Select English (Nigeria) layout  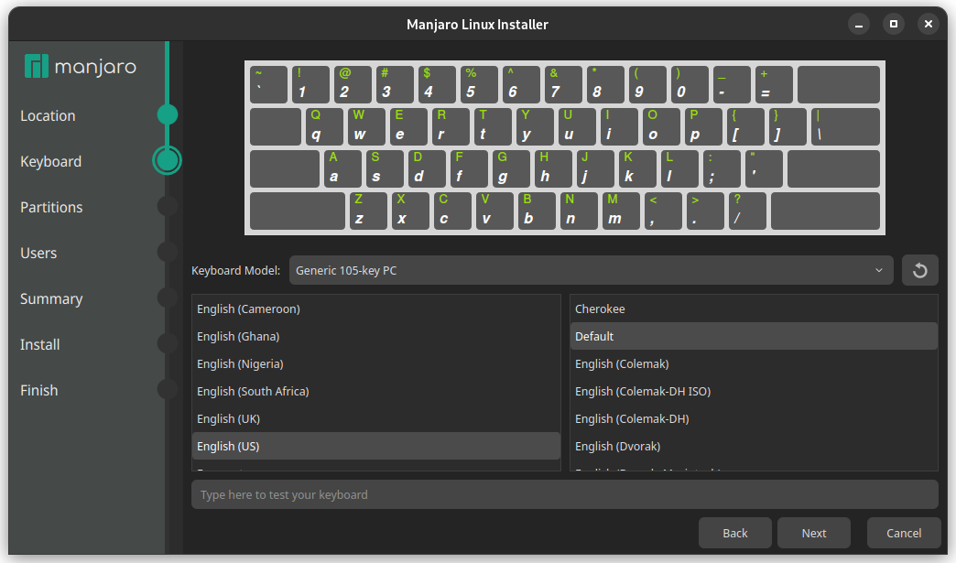click(x=376, y=363)
